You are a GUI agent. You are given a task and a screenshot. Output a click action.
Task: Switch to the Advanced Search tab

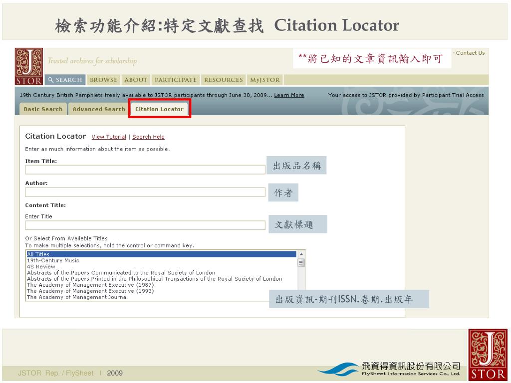pyautogui.click(x=98, y=109)
